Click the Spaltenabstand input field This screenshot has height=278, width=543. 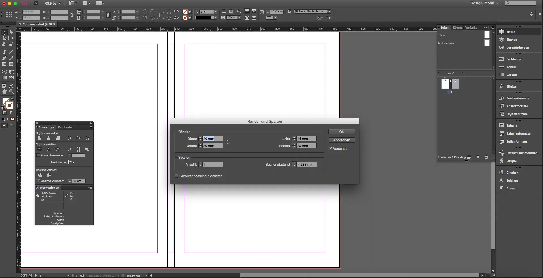[307, 165]
